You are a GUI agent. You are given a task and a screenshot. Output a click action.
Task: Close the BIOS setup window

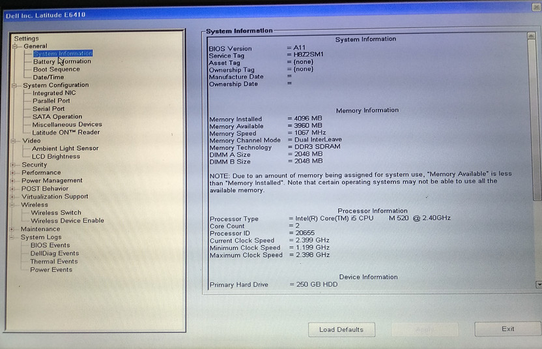537,7
